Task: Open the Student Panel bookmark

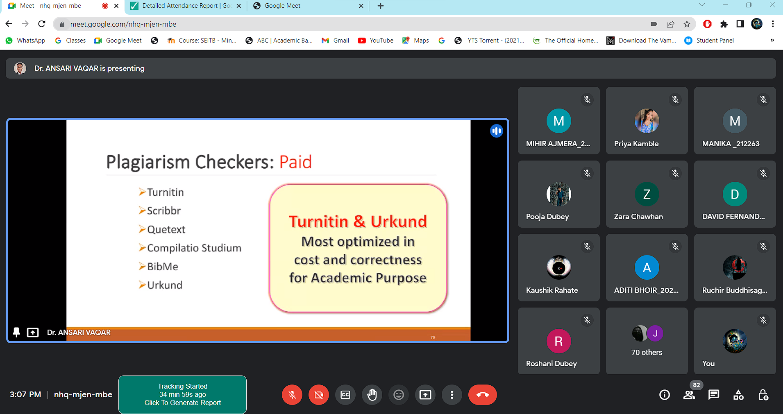Action: (709, 41)
